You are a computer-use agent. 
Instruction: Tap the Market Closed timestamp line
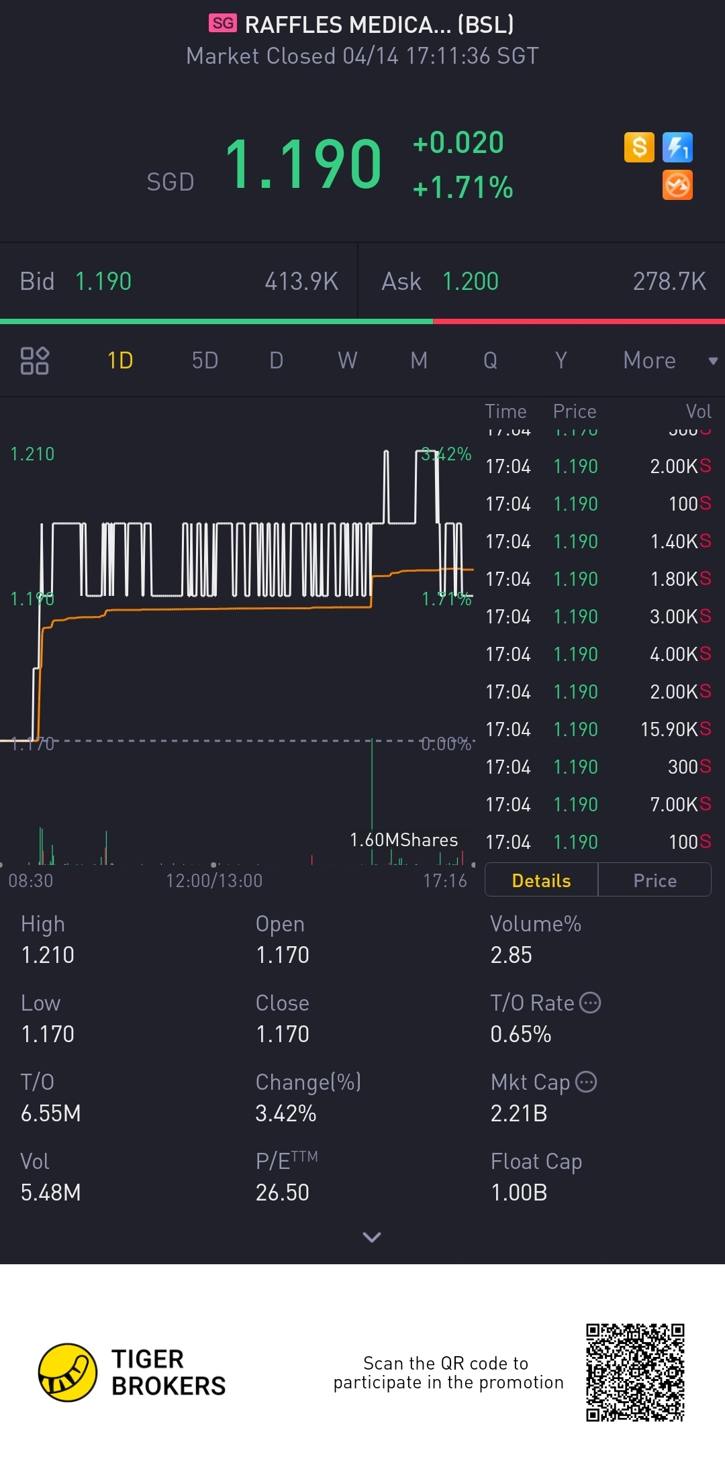coord(362,56)
